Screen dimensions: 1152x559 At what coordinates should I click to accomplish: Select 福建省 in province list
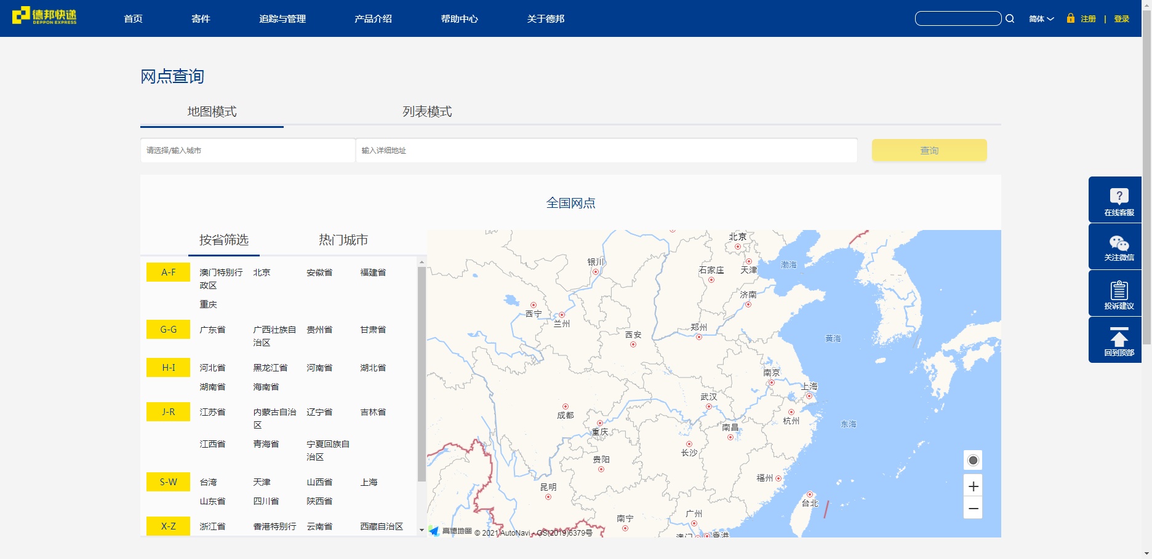373,272
